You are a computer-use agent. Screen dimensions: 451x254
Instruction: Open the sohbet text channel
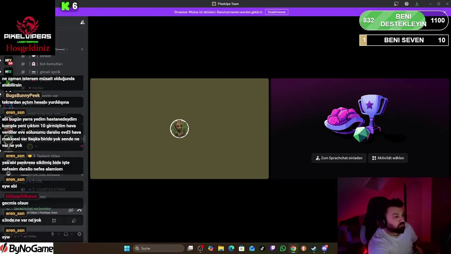[x=45, y=56]
